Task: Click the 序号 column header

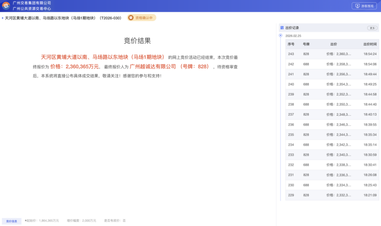Action: [x=291, y=44]
